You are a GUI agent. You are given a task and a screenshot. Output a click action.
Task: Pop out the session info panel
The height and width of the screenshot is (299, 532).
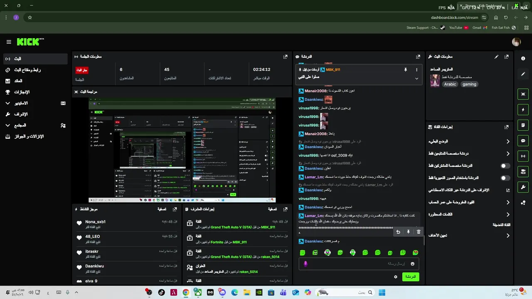[285, 56]
